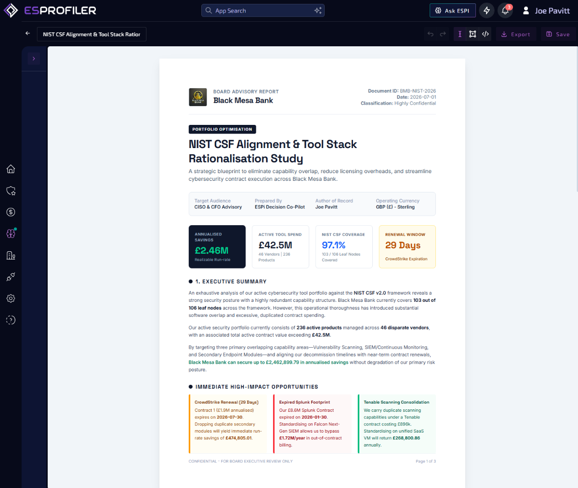
Task: Click the Target Audience CISO & CFO Advisory field
Action: pyautogui.click(x=218, y=204)
